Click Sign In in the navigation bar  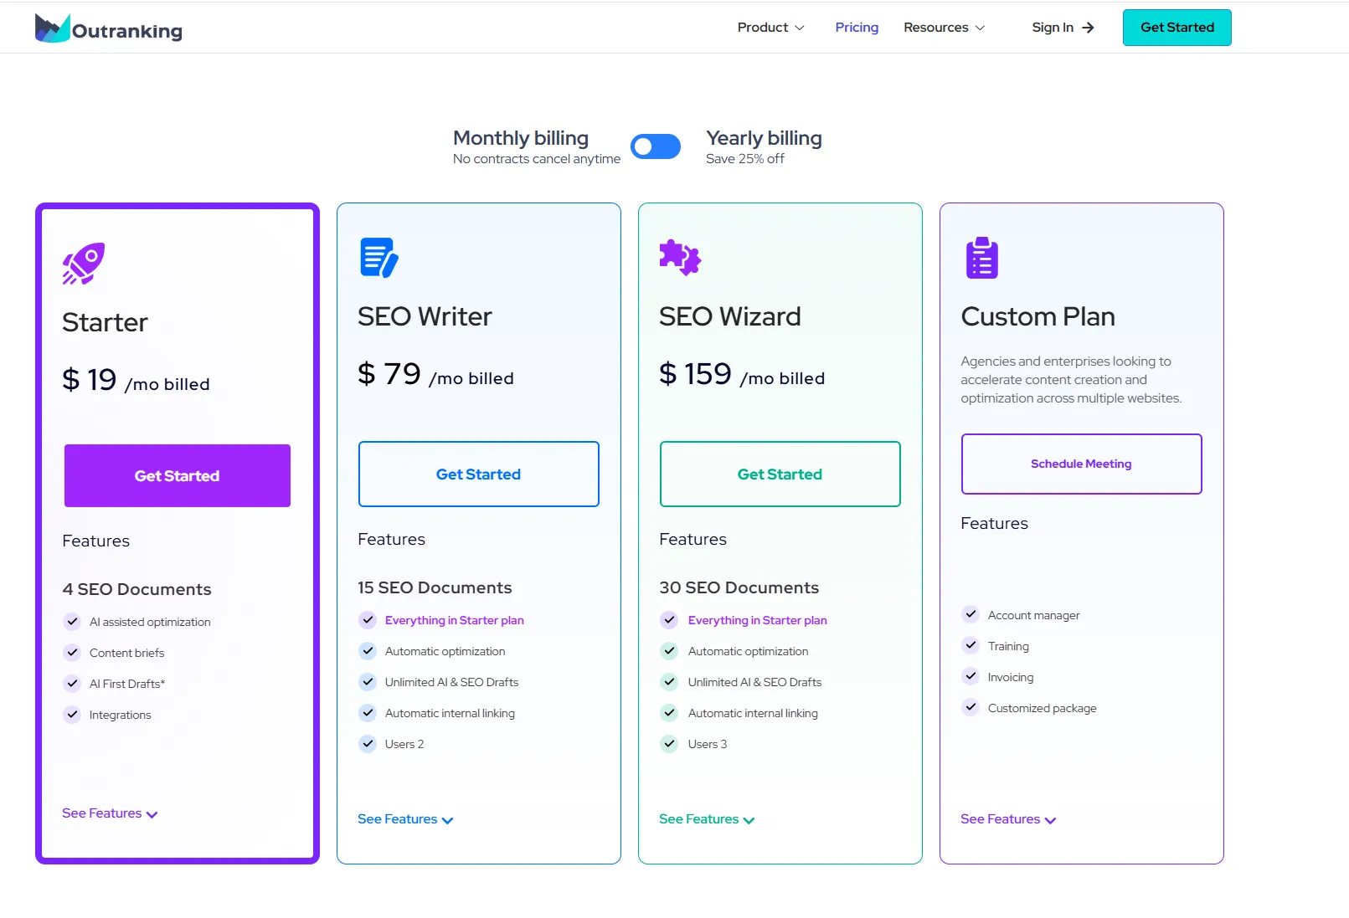[x=1053, y=27]
